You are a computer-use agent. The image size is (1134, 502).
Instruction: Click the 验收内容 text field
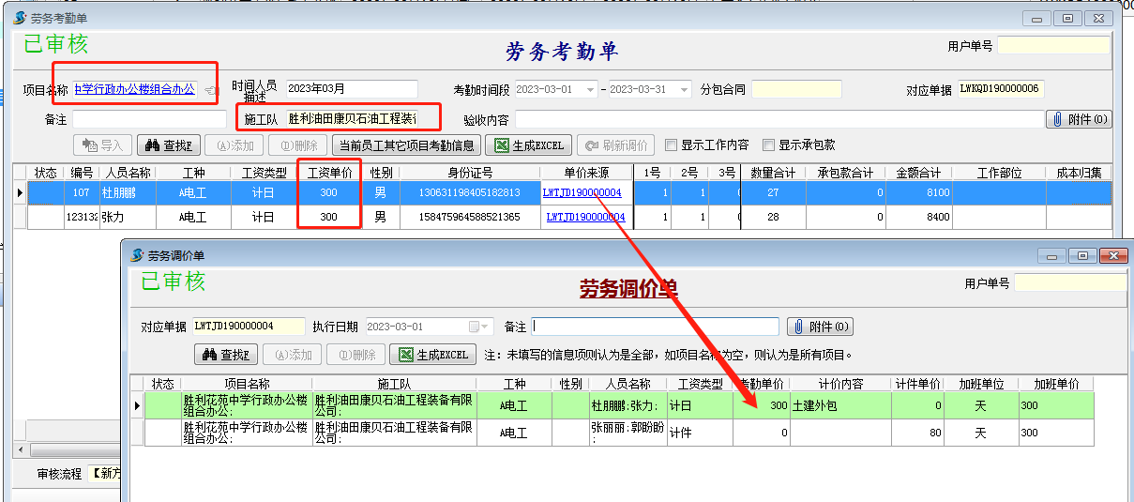[x=778, y=119]
